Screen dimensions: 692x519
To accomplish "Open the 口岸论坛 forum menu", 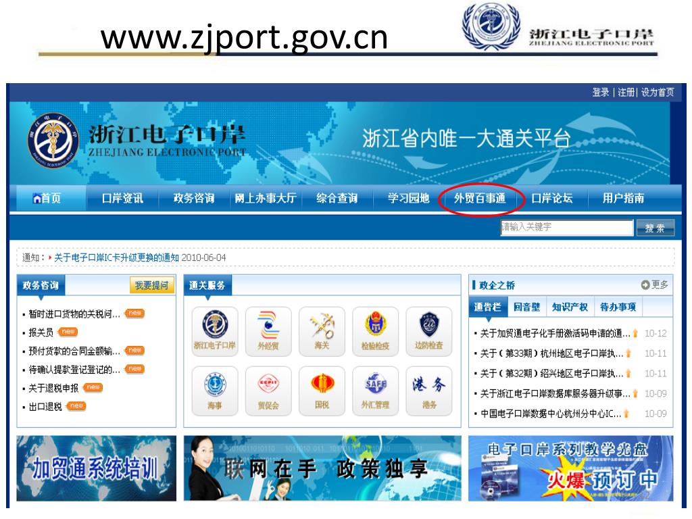I will pyautogui.click(x=552, y=198).
